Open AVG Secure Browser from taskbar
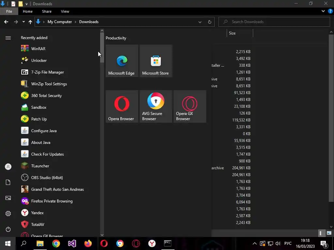 coord(120,243)
